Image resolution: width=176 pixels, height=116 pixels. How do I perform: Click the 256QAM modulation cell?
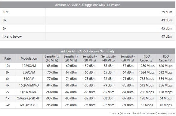pos(29,72)
